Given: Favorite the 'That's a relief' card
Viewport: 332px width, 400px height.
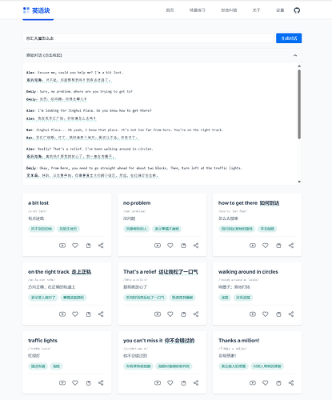Looking at the screenshot, I should pyautogui.click(x=170, y=314).
